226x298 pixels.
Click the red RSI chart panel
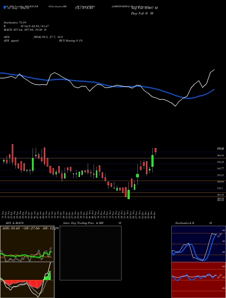point(198,280)
